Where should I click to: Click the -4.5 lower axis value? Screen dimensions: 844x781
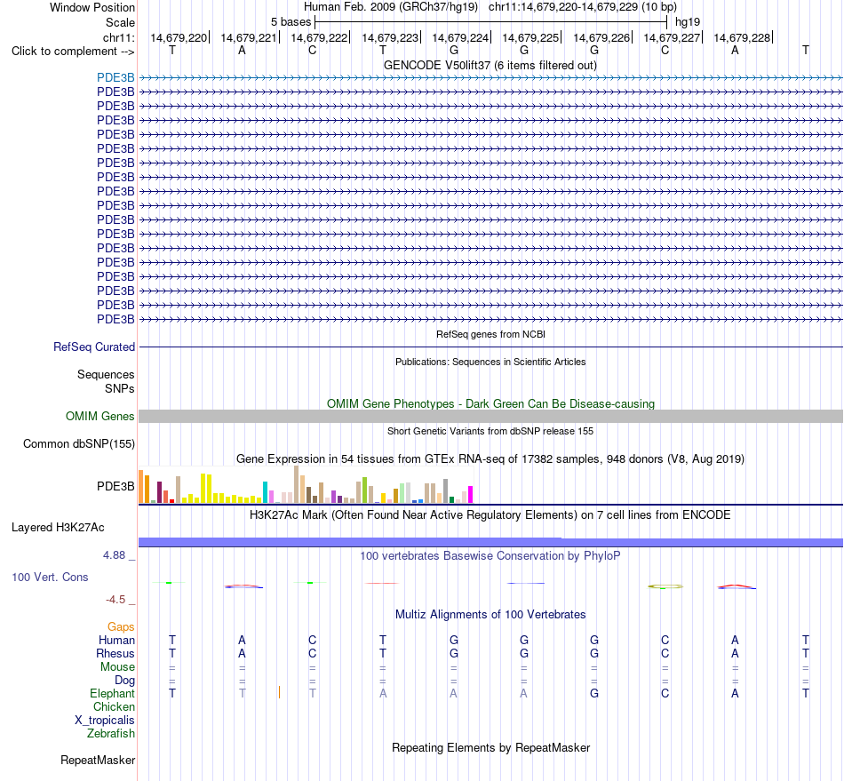[115, 600]
